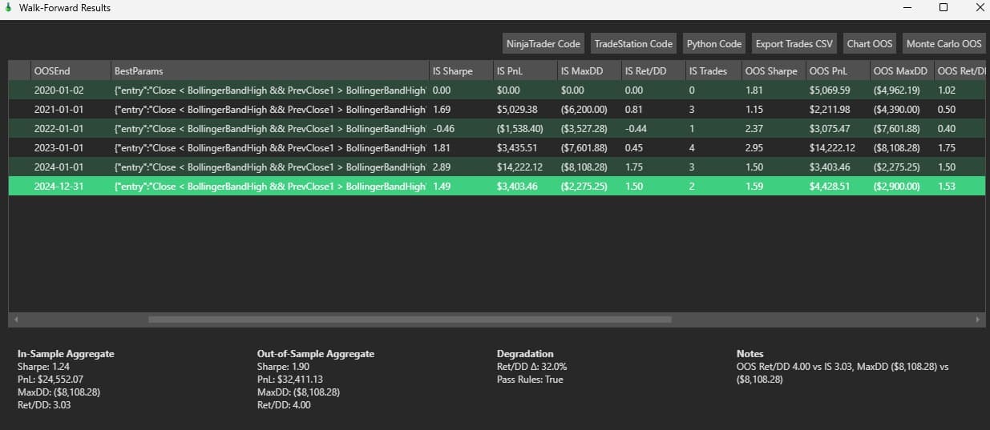Screen dimensions: 990x430
Task: Run Monte Carlo OOS analysis
Action: point(944,43)
